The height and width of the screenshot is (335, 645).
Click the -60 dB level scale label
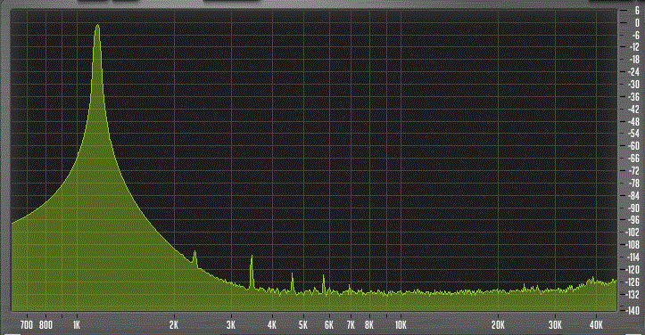634,146
